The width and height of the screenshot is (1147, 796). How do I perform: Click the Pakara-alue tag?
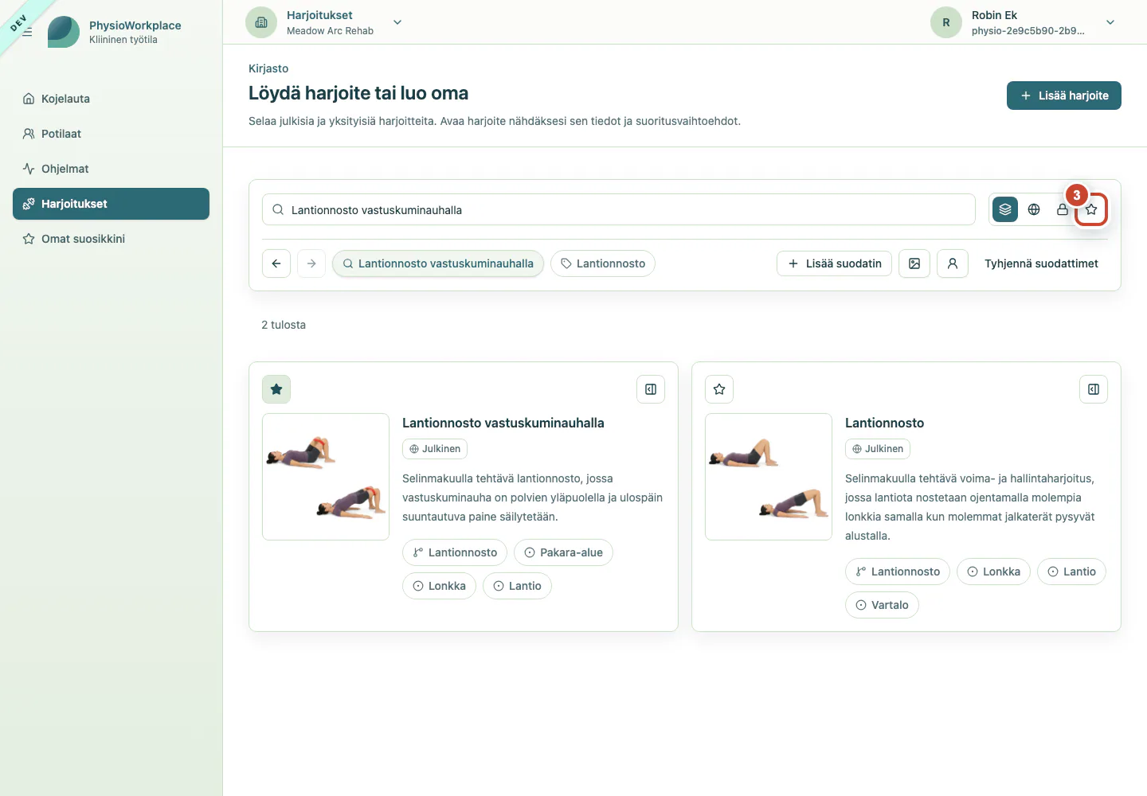pyautogui.click(x=563, y=552)
